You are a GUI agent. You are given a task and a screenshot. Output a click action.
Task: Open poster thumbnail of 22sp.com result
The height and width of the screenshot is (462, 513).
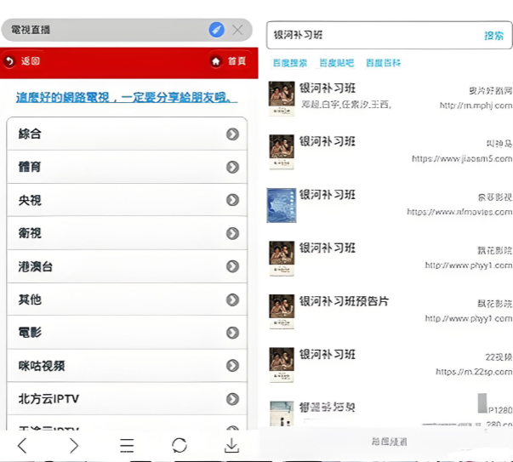[282, 365]
